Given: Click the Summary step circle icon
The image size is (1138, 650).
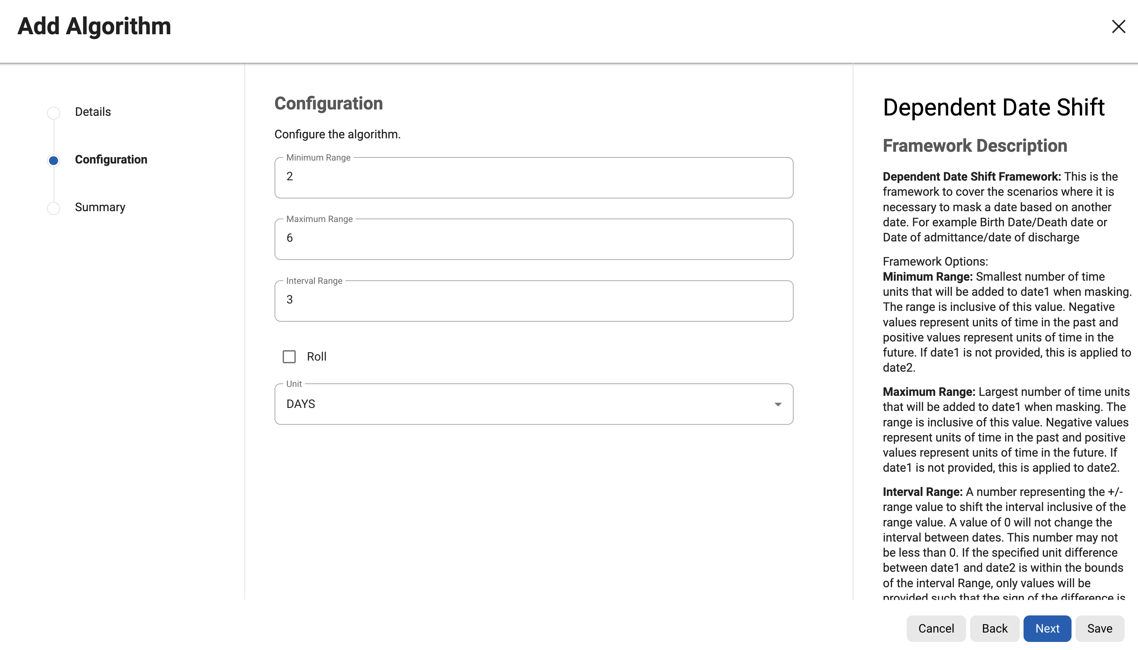Looking at the screenshot, I should (x=54, y=208).
